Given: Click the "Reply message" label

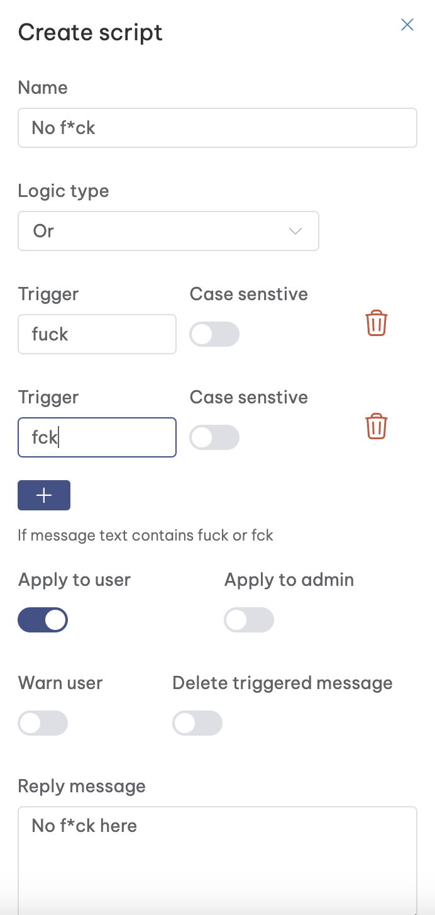Looking at the screenshot, I should (x=82, y=786).
